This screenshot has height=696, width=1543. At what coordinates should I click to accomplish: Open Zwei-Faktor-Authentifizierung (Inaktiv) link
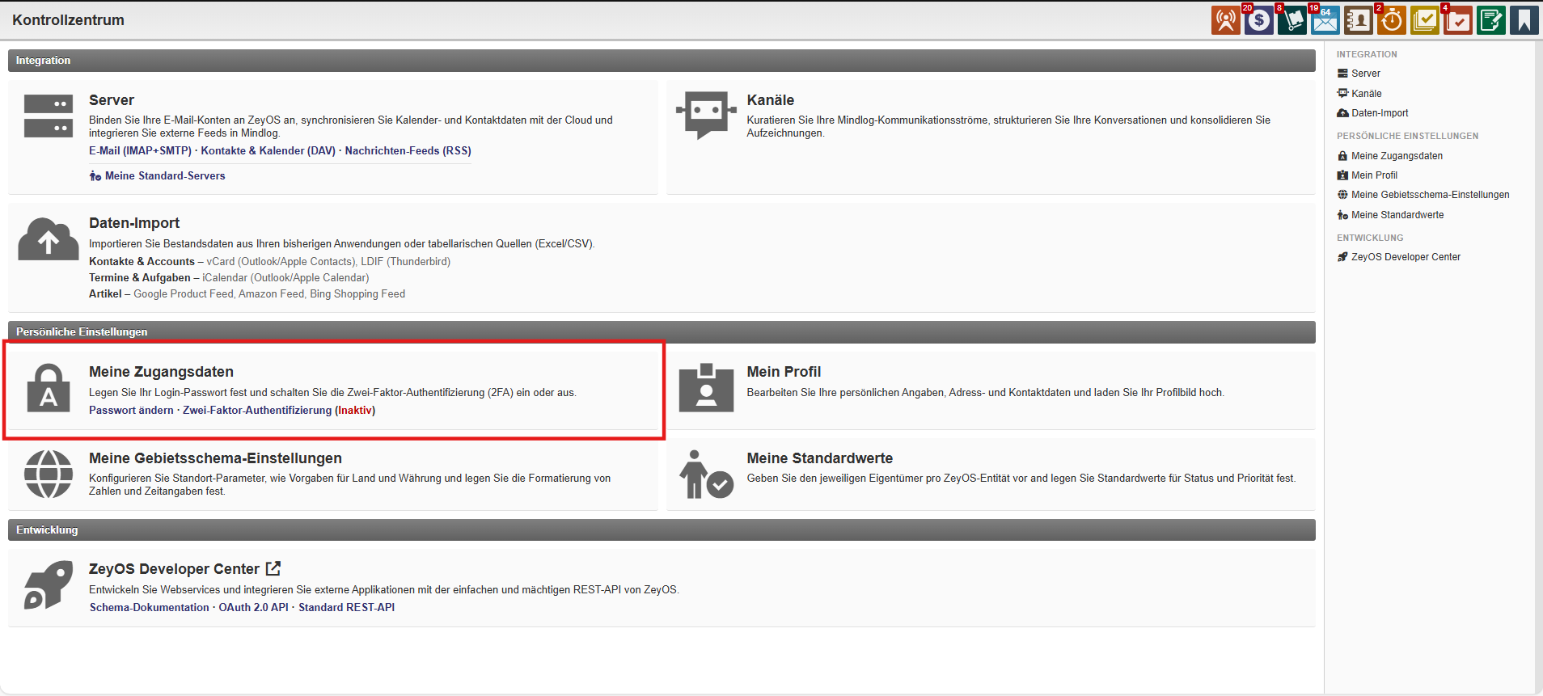point(279,410)
